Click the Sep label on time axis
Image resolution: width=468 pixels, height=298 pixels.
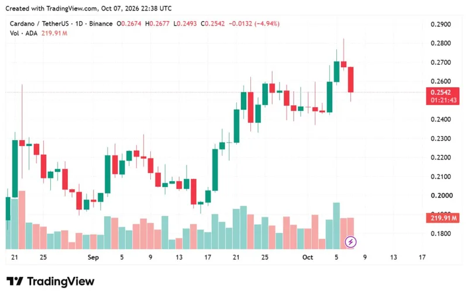[93, 257]
